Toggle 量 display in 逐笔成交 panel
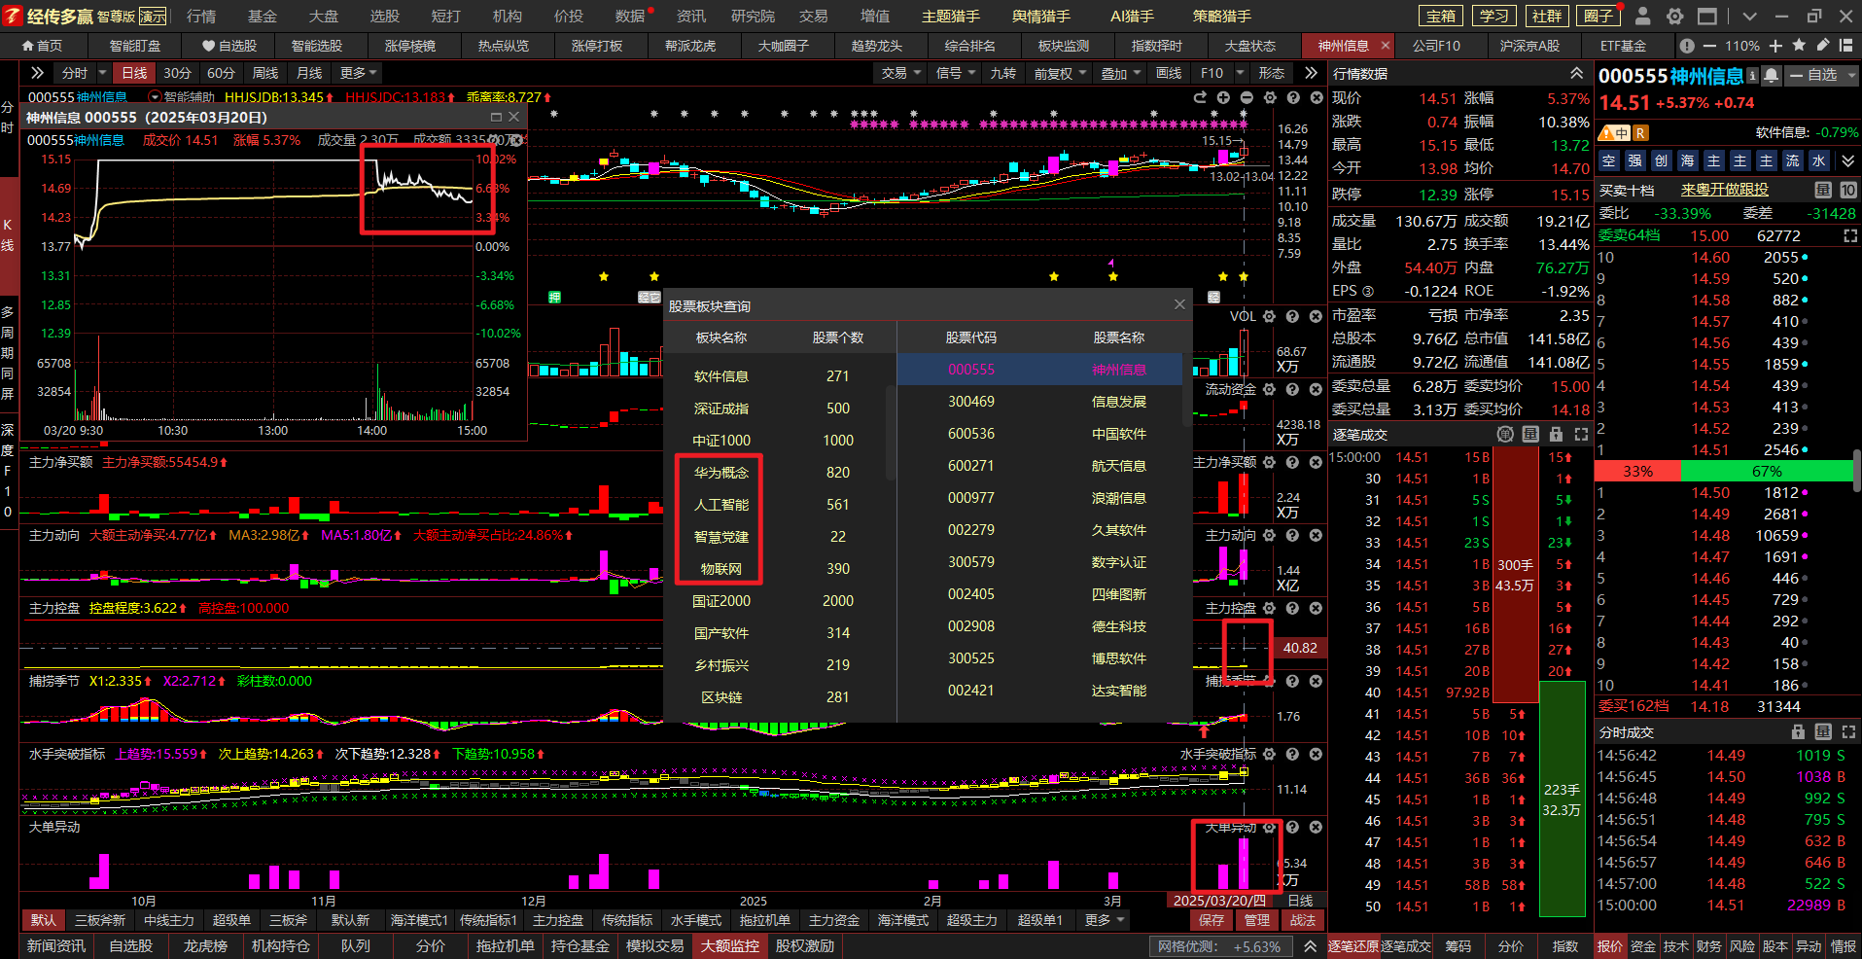This screenshot has width=1862, height=959. point(1530,434)
